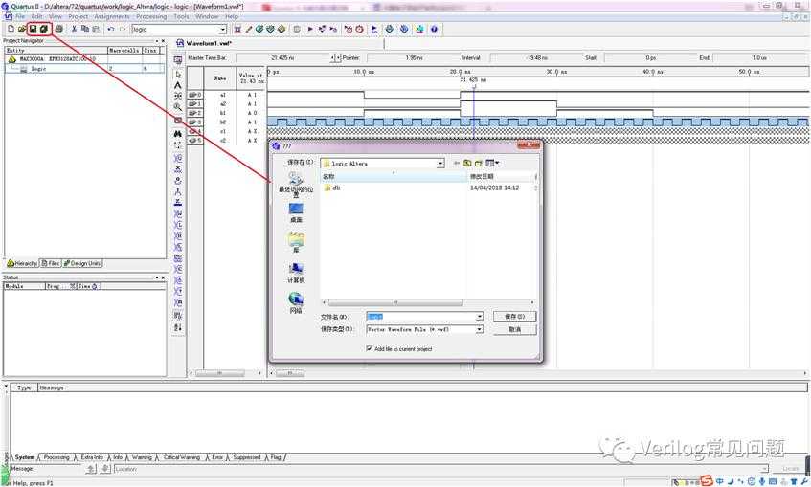Screen dimensions: 811x487
Task: Click the New file icon in toolbar
Action: click(11, 30)
